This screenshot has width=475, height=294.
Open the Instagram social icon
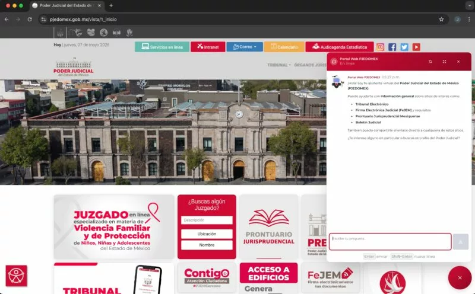(x=380, y=47)
